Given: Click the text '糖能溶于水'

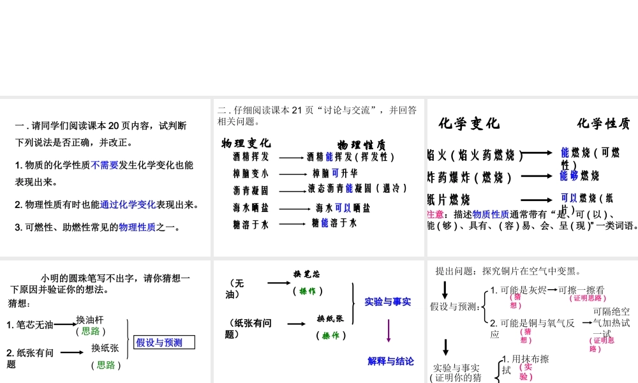Looking at the screenshot, I should point(334,223).
